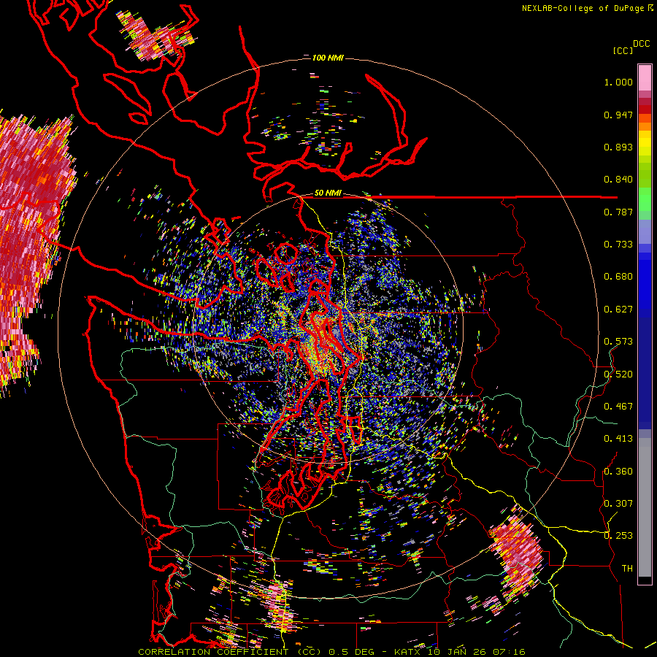This screenshot has width=657, height=657.
Task: Select the 0.253 scale value
Action: click(x=618, y=536)
